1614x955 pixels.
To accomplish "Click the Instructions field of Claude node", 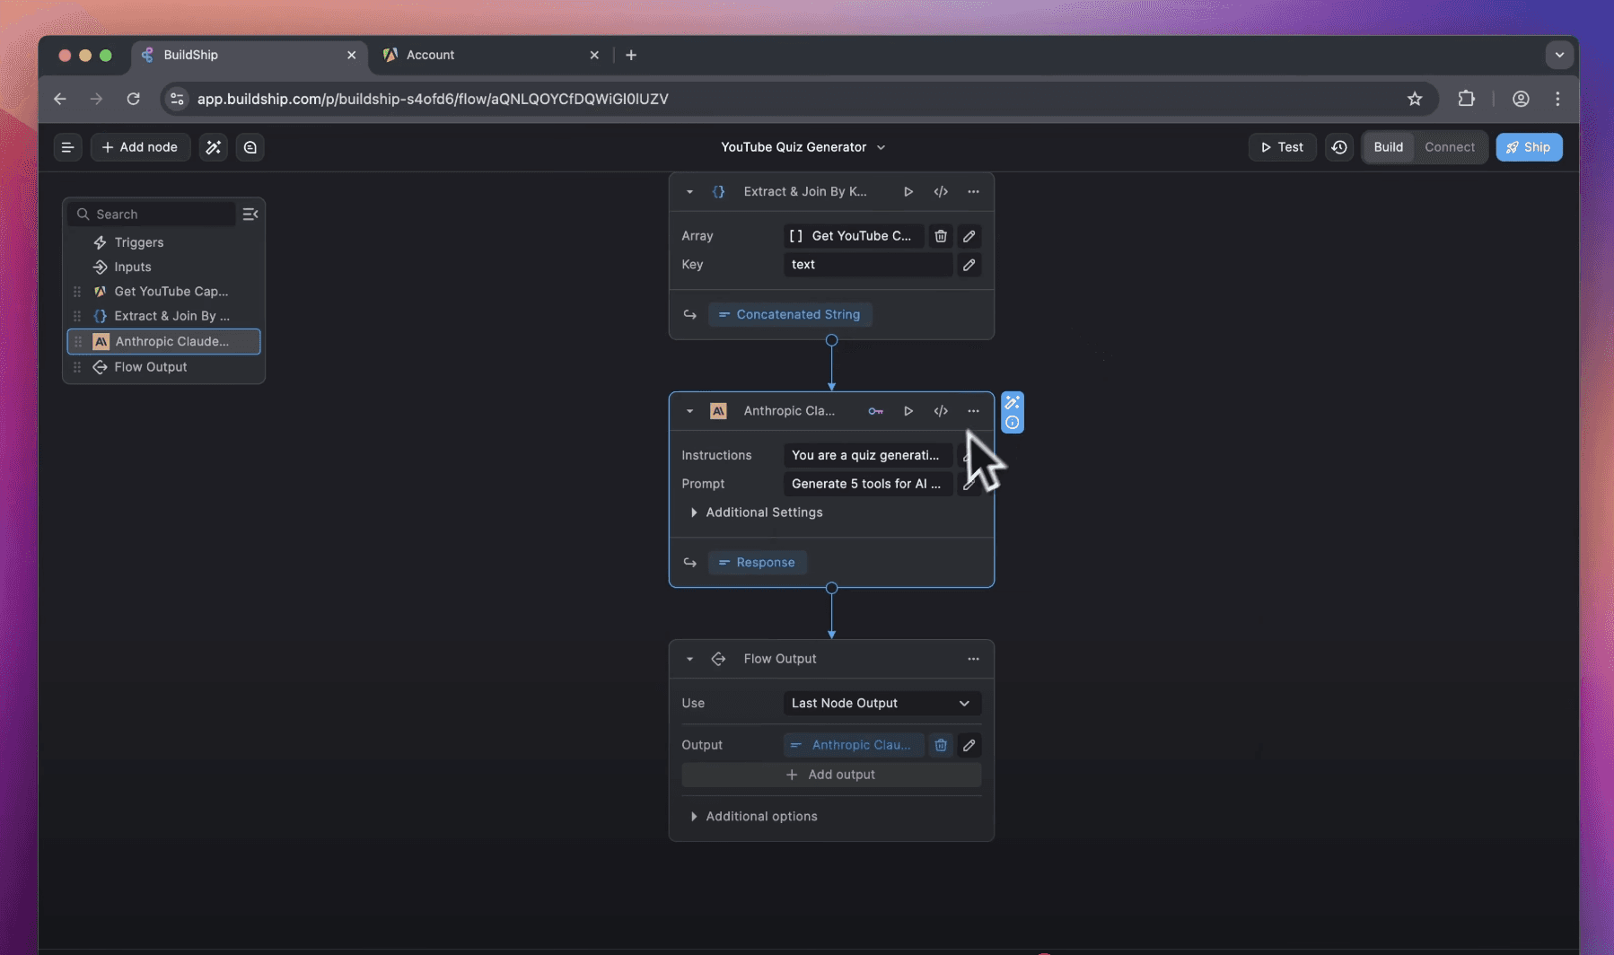I will [x=868, y=455].
